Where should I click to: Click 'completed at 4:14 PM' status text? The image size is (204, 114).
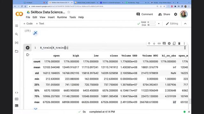pyautogui.click(x=102, y=112)
